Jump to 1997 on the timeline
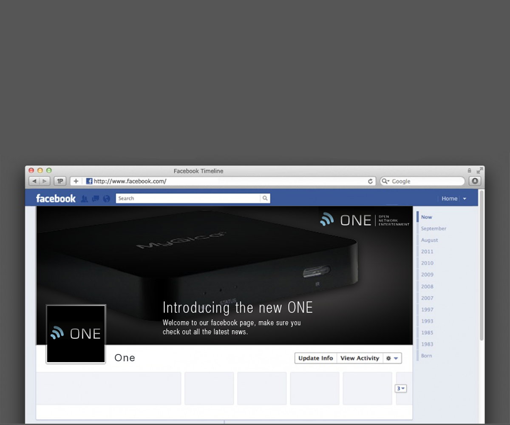The width and height of the screenshot is (510, 425). (x=427, y=309)
